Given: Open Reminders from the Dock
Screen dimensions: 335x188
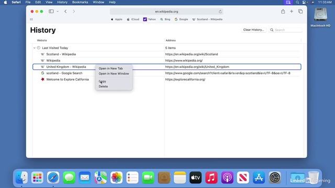Looking at the screenshot, I should [x=132, y=178].
